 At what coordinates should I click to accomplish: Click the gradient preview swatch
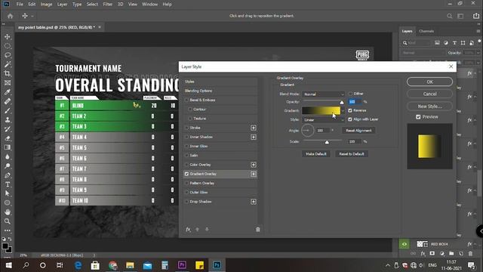click(321, 111)
